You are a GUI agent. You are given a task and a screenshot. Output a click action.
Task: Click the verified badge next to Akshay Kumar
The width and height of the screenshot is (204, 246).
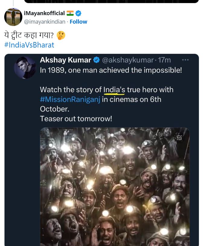97,60
